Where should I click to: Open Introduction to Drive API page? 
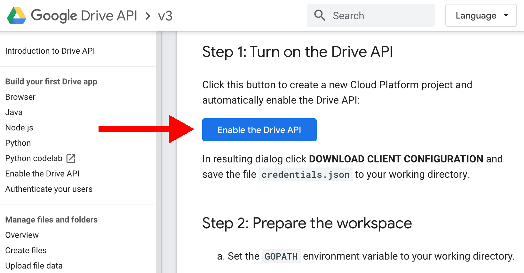coord(50,51)
